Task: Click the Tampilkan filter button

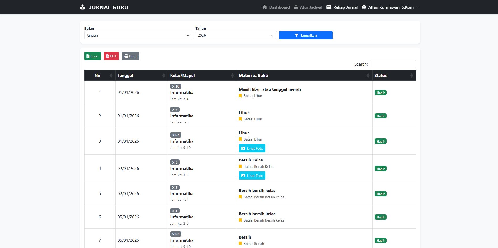Action: pos(306,35)
